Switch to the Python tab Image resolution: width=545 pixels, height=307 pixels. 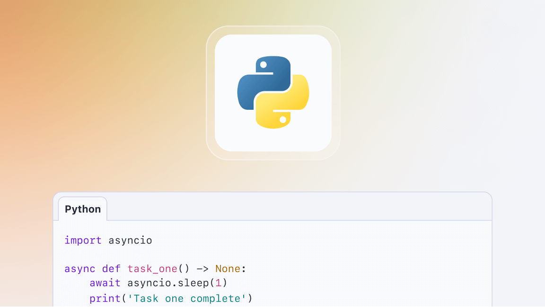(82, 209)
